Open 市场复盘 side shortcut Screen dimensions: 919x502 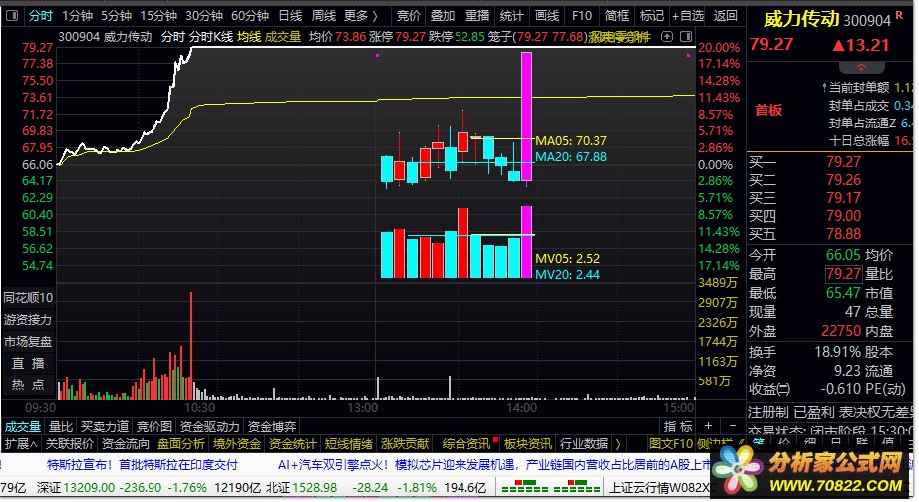point(28,342)
